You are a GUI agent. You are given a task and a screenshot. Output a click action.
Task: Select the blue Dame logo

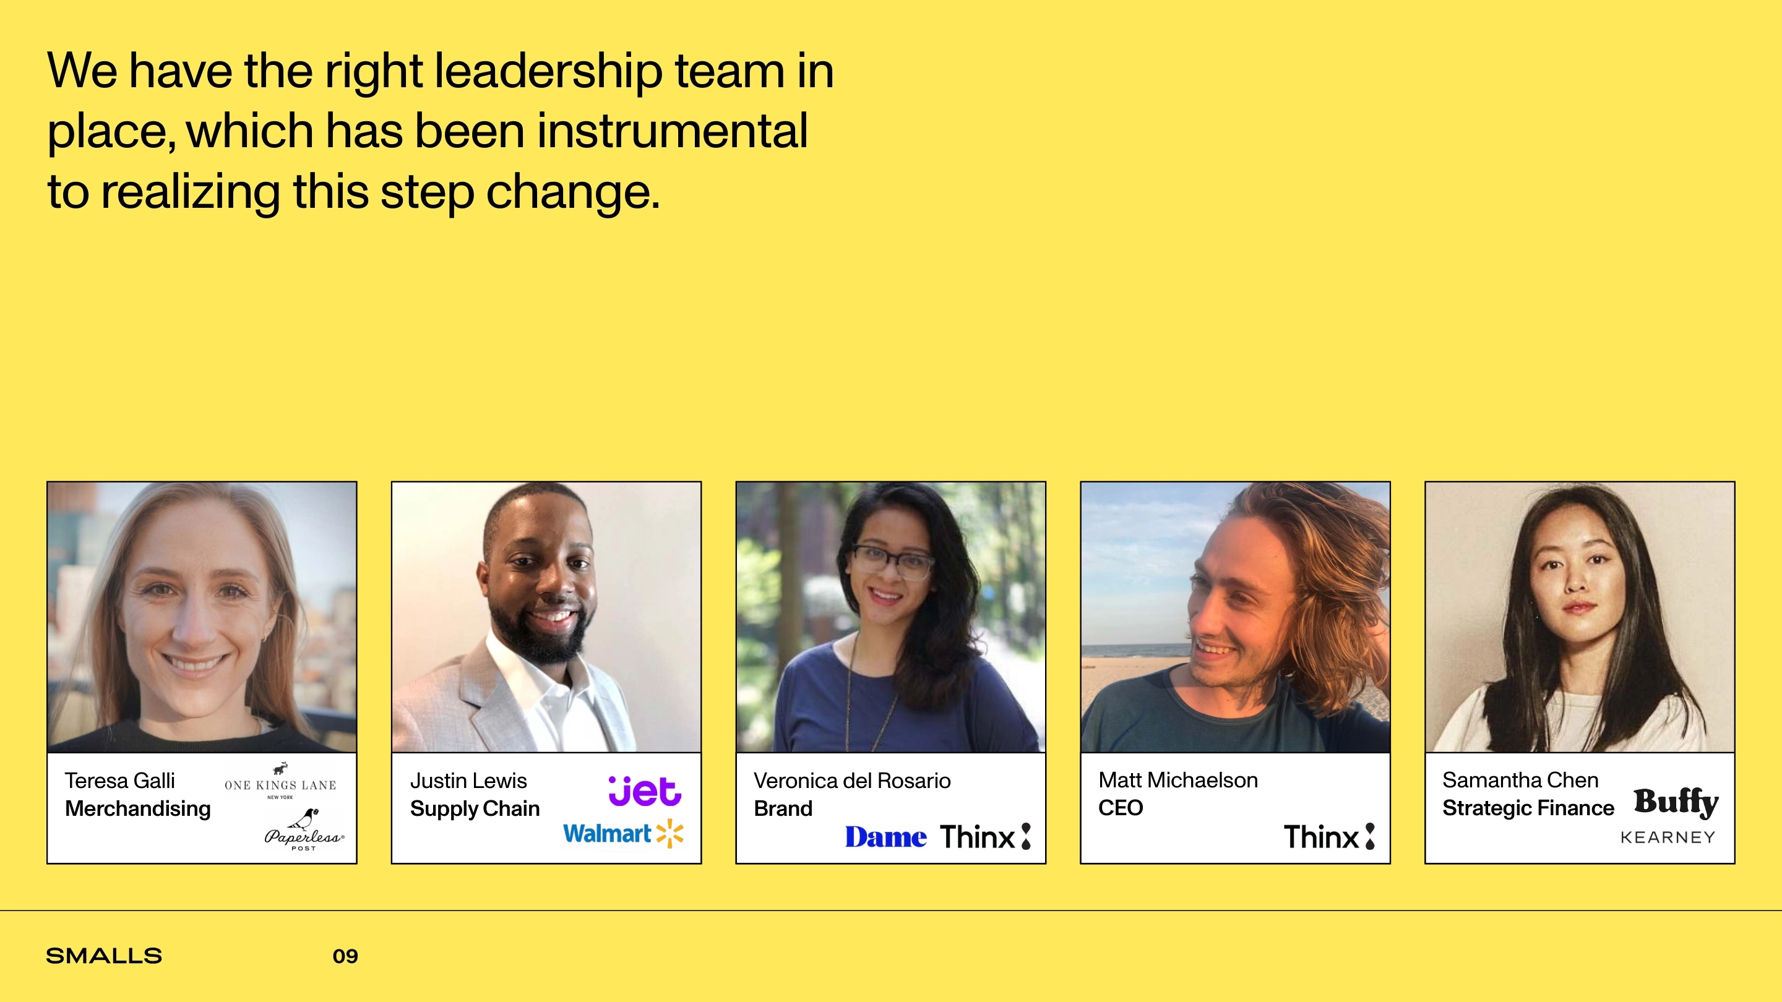(x=885, y=837)
